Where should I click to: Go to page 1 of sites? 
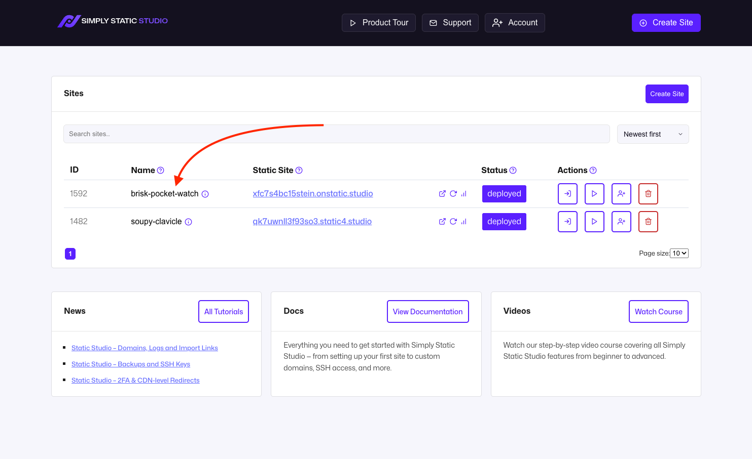70,254
